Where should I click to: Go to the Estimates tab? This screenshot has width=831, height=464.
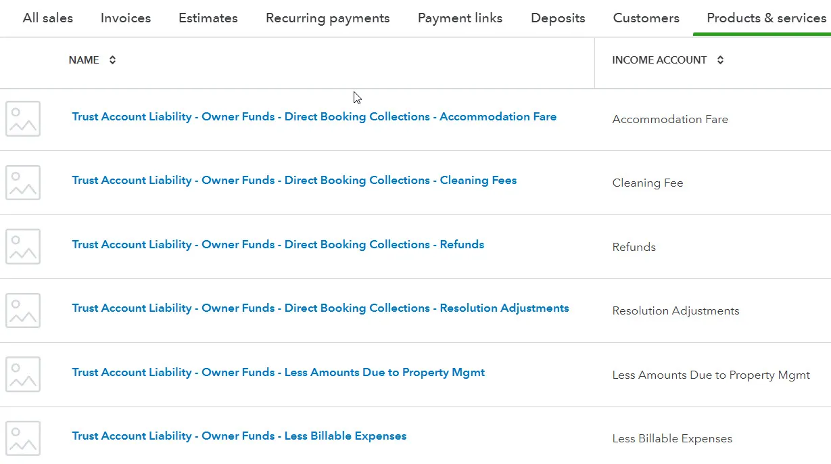coord(208,18)
